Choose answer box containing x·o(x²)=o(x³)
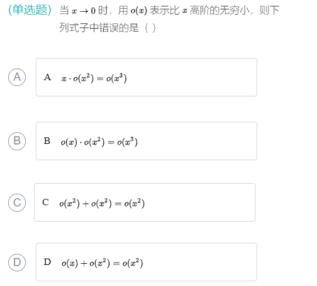This screenshot has height=286, width=317. (x=146, y=77)
